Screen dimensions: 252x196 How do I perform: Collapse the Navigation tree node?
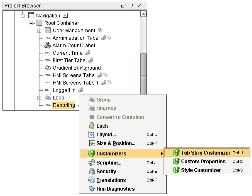(23, 16)
